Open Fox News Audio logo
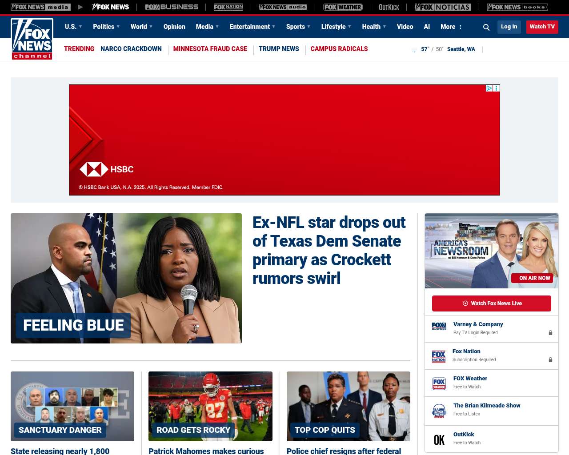Screen dimensions: 569x455 [283, 7]
